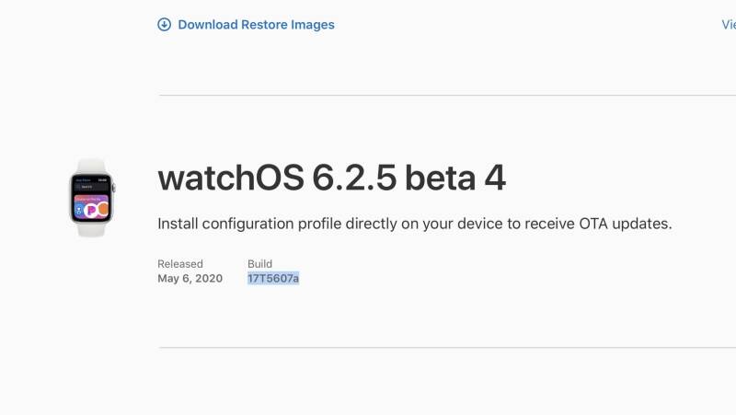
Task: Click the Build label
Action: tap(260, 264)
